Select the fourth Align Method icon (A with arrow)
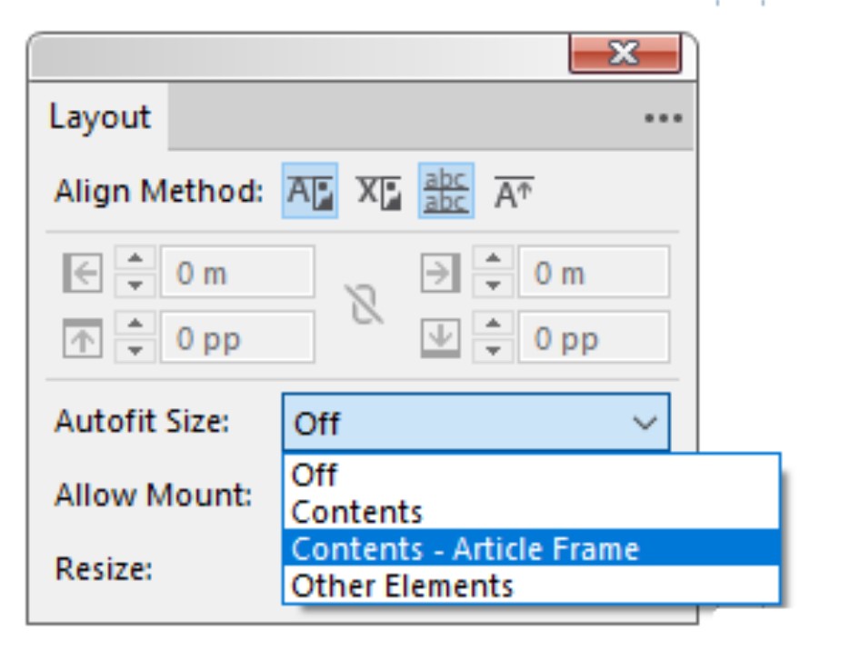The width and height of the screenshot is (850, 651). (x=514, y=192)
